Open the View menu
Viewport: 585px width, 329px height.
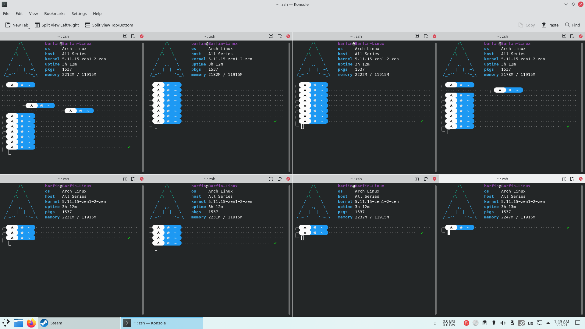click(34, 13)
